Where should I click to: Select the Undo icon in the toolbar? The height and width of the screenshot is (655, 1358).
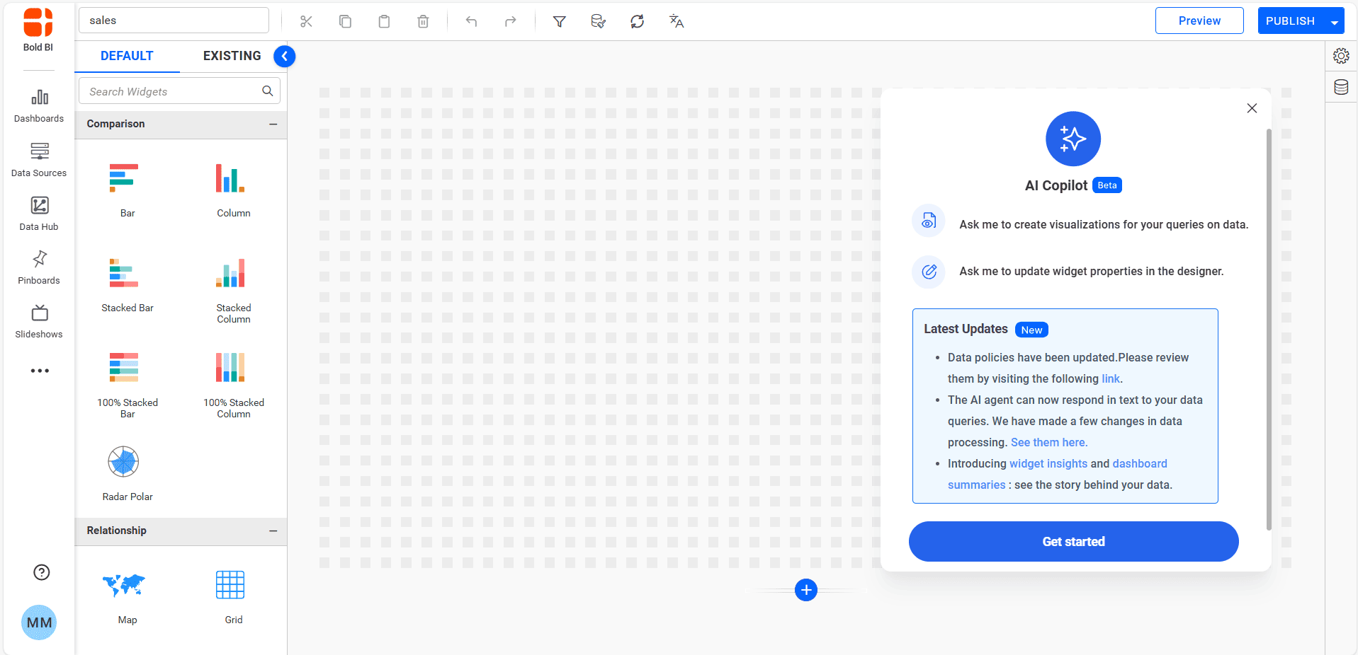(x=471, y=21)
